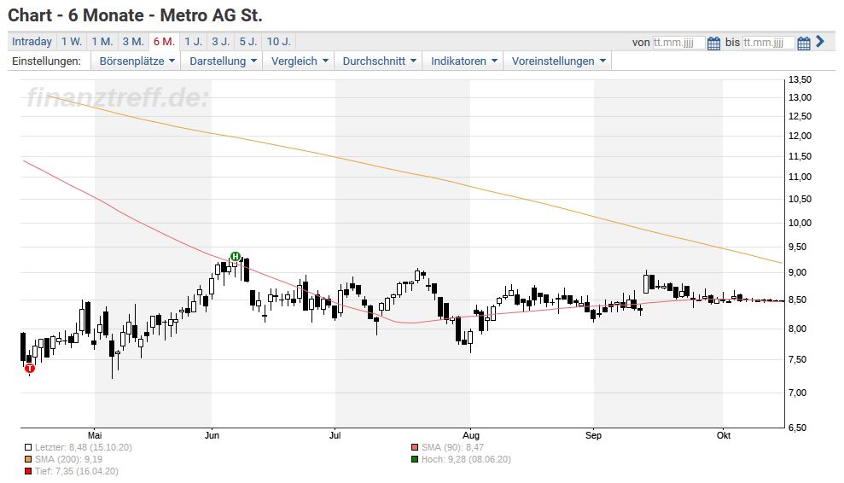The height and width of the screenshot is (483, 844).
Task: Select the Intraday time range tab
Action: [x=32, y=42]
